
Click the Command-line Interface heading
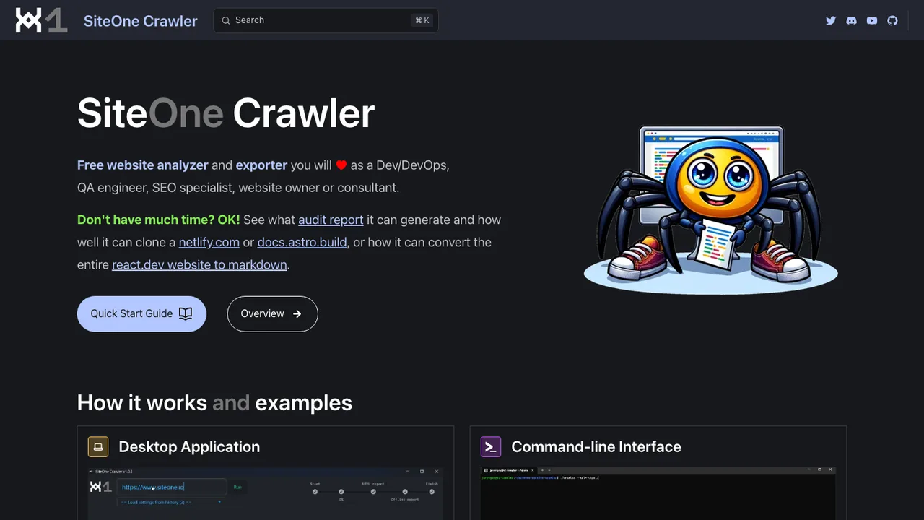596,447
